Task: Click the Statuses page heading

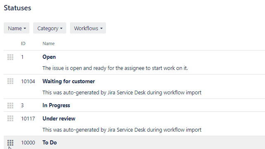Action: [17, 8]
